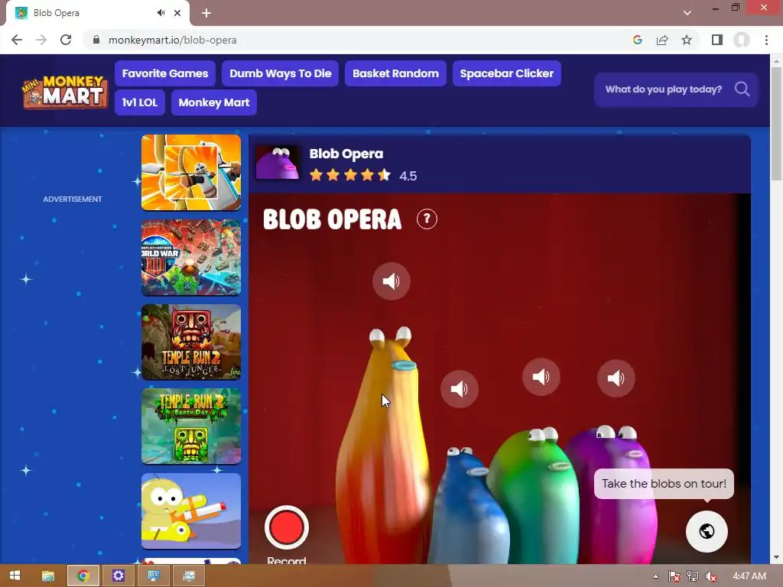
Task: View site information lock icon
Action: click(x=96, y=40)
